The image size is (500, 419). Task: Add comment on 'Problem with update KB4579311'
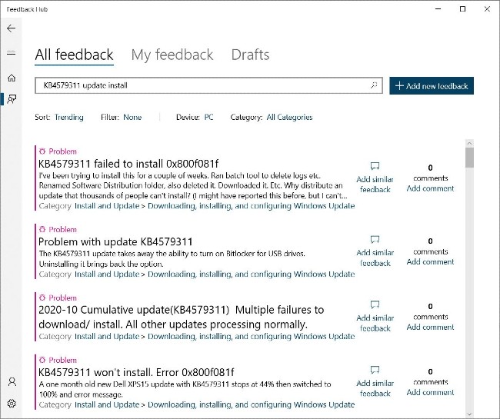point(430,261)
